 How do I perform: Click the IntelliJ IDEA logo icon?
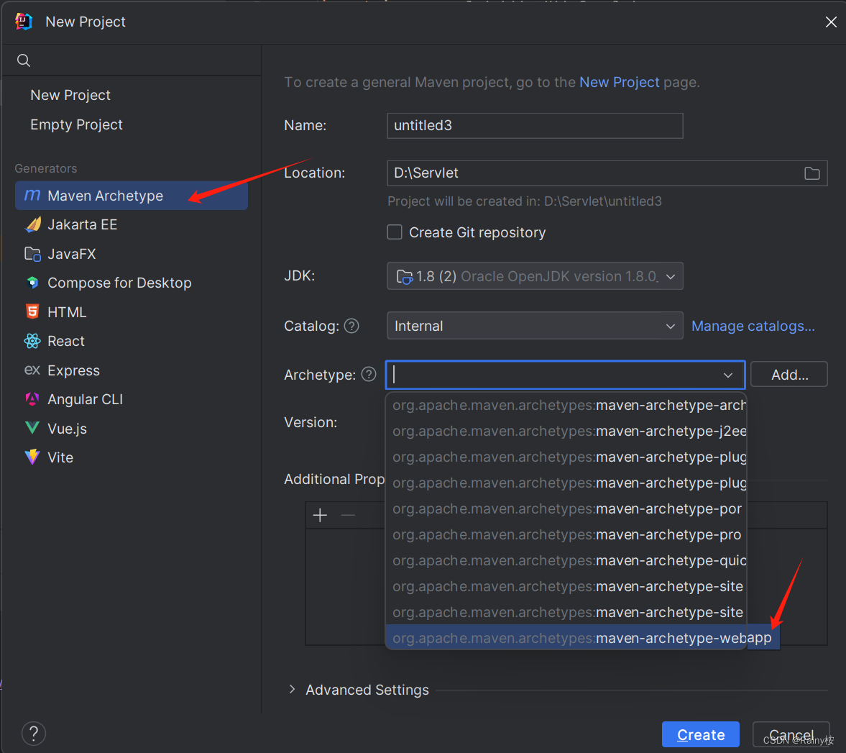tap(24, 22)
